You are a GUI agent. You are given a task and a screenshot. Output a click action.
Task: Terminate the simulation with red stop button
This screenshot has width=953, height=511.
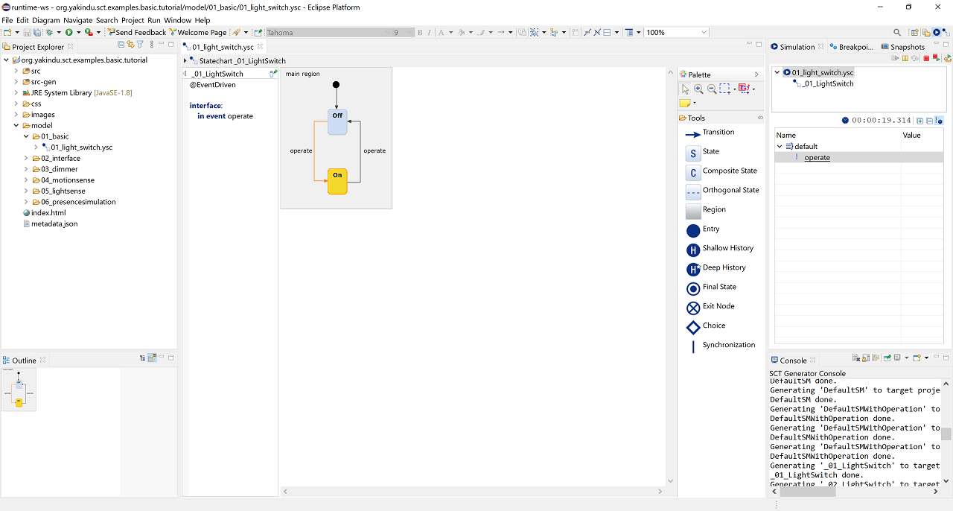926,58
